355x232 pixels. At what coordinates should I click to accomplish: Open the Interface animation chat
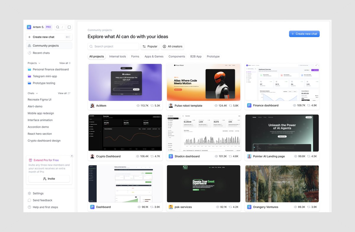[40, 120]
